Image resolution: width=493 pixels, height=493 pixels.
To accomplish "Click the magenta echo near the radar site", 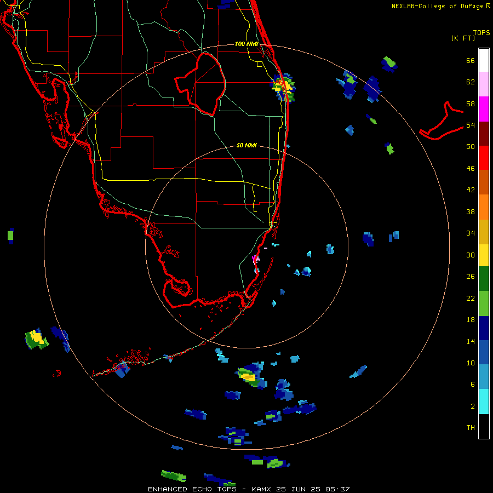I will tap(255, 260).
